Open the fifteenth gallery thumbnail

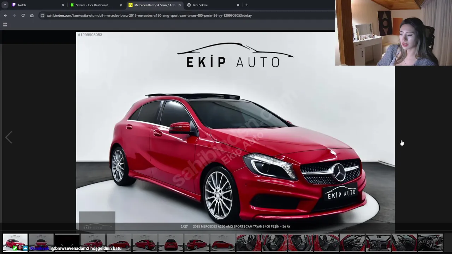point(379,243)
